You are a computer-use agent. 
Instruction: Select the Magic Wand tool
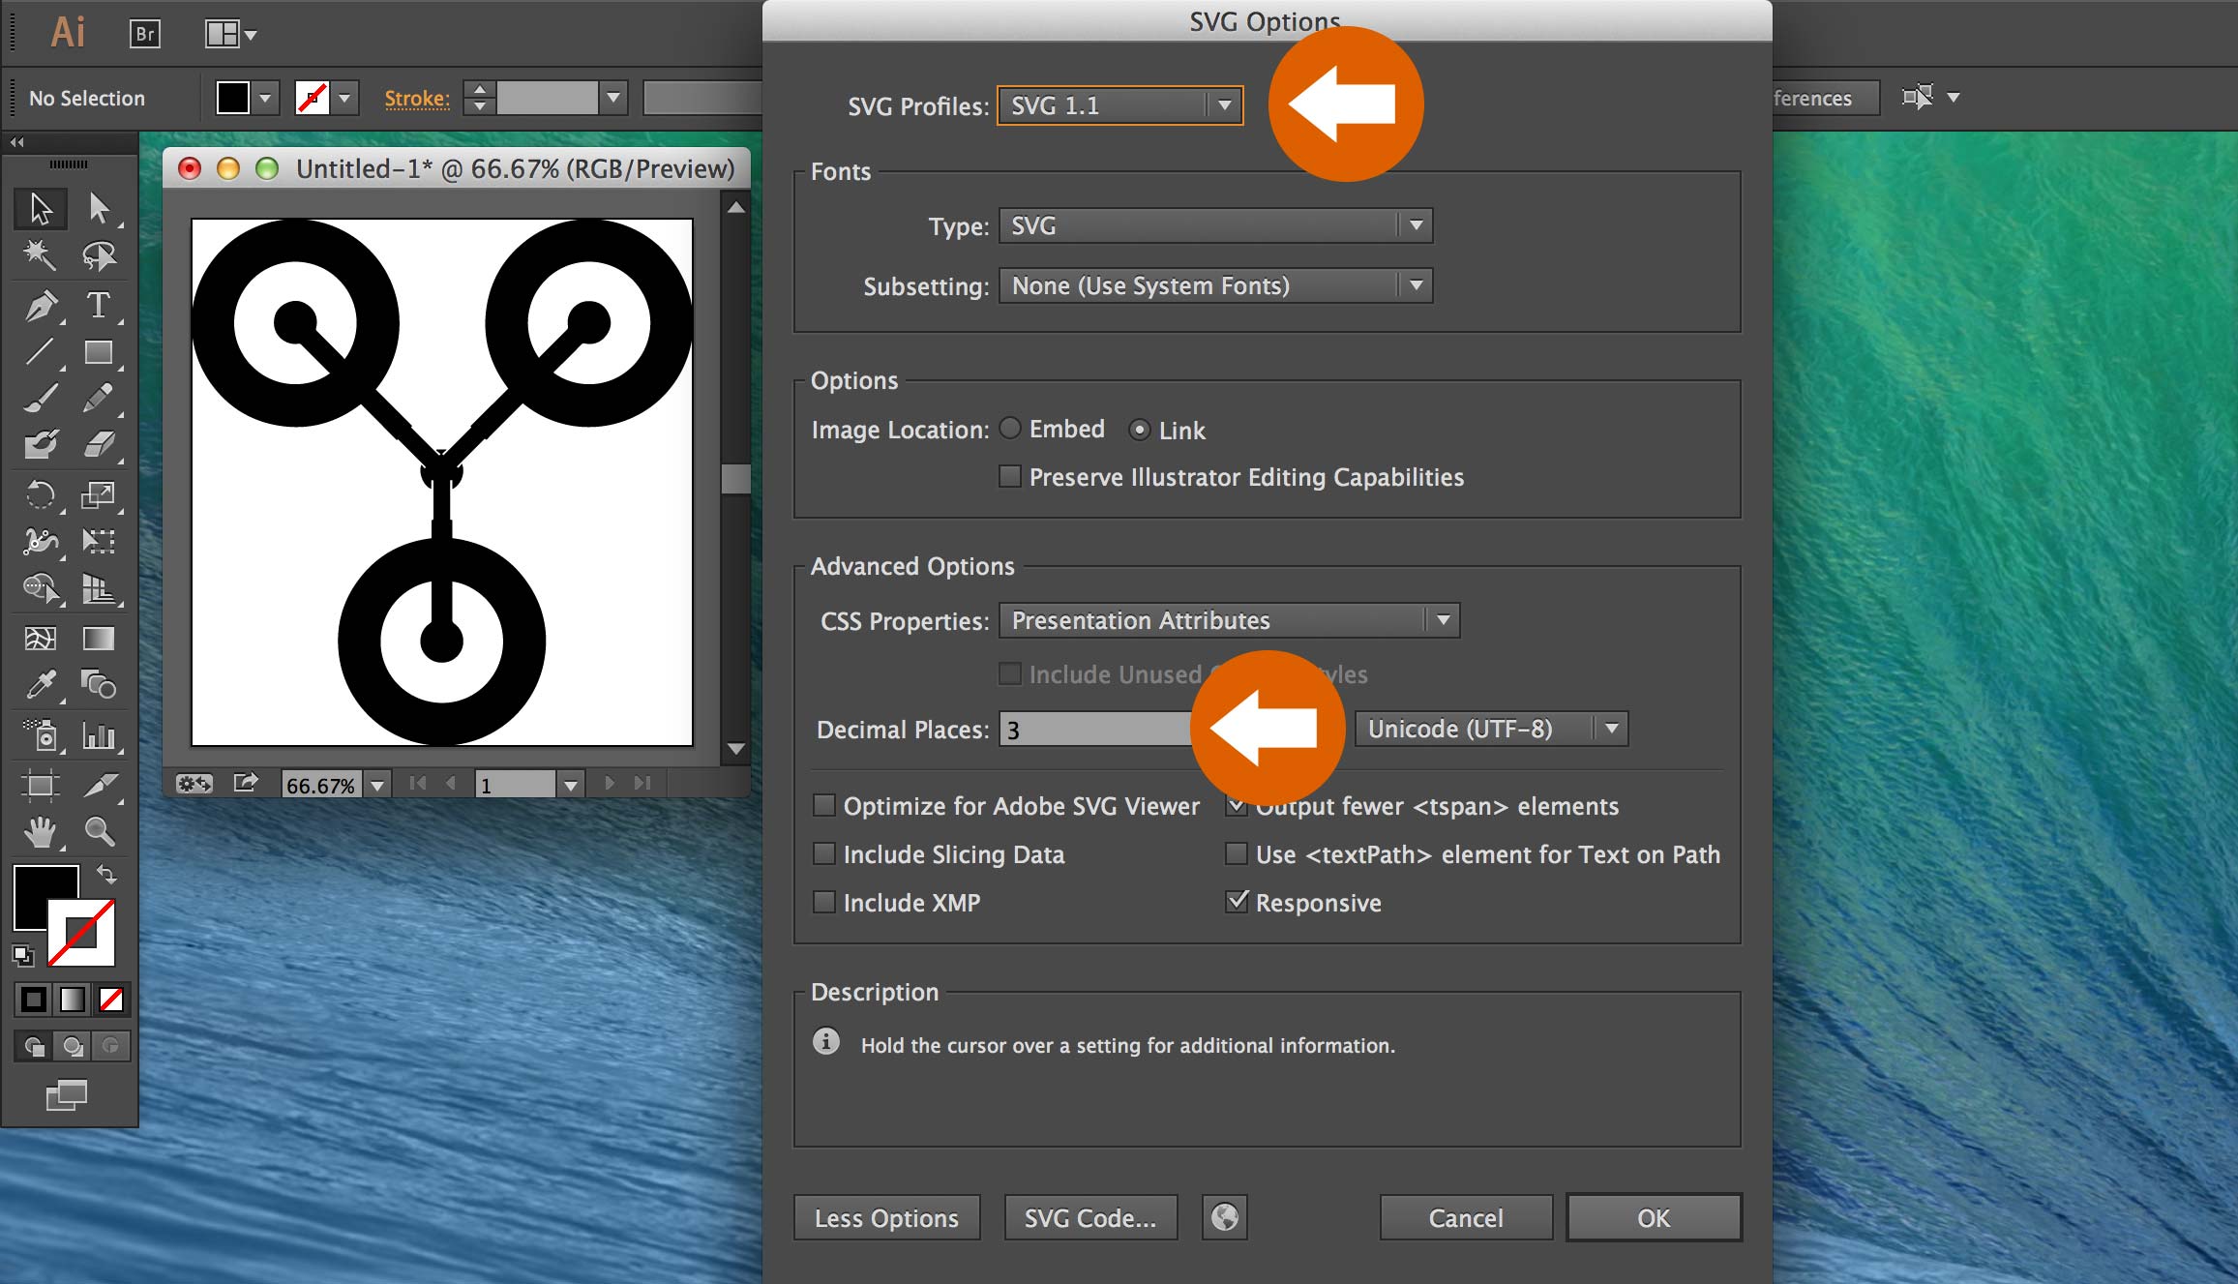pos(41,255)
